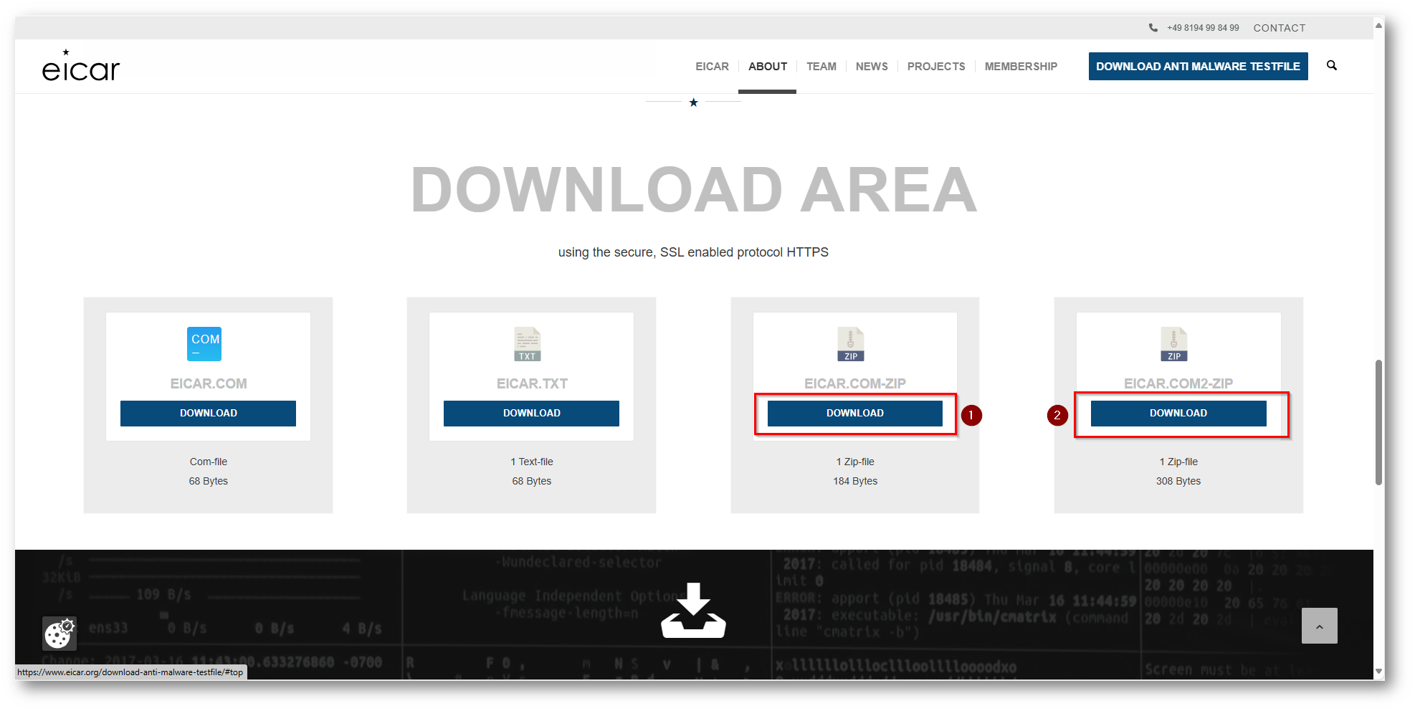1415x711 pixels.
Task: Click the '308 Bytes' size text
Action: point(1178,481)
